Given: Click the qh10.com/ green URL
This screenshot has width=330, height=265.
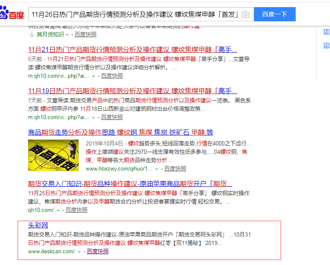Looking at the screenshot, I should pyautogui.click(x=41, y=210).
